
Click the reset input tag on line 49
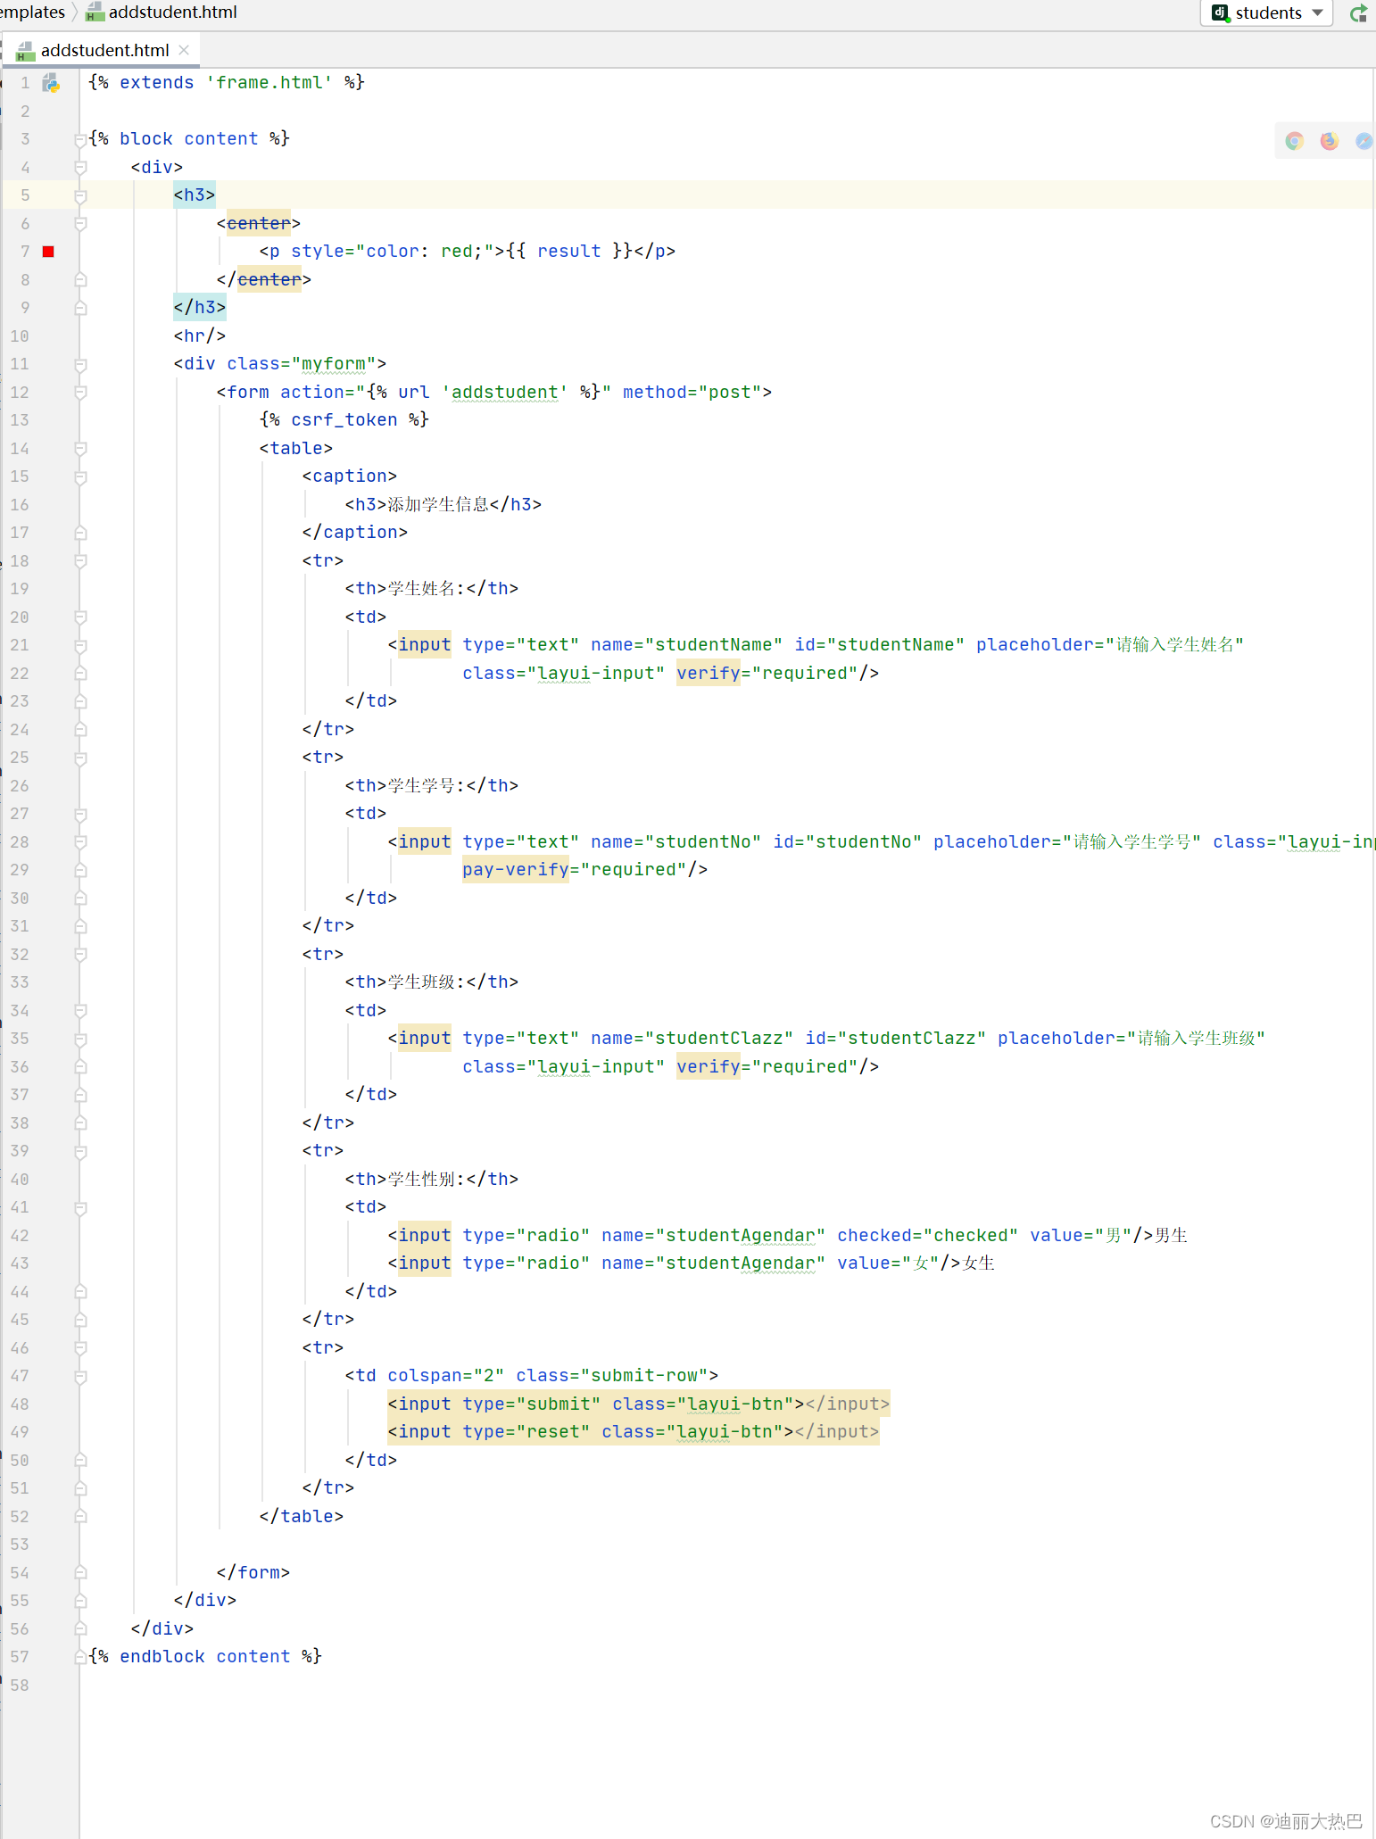coord(634,1432)
